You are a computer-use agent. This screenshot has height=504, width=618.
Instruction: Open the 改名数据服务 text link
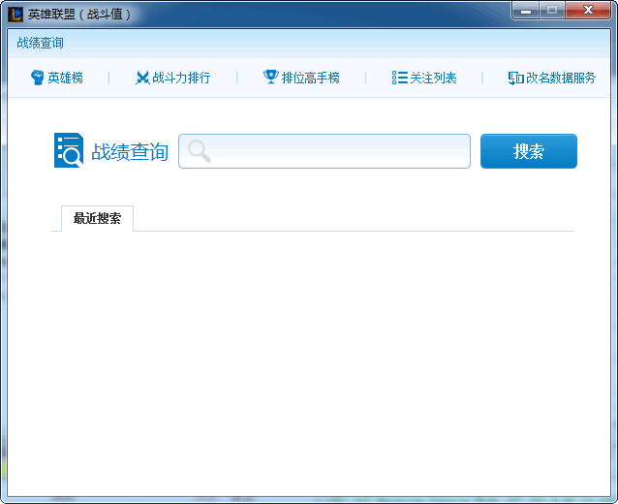coord(561,78)
